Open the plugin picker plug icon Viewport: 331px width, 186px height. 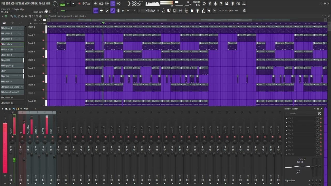pos(198,11)
